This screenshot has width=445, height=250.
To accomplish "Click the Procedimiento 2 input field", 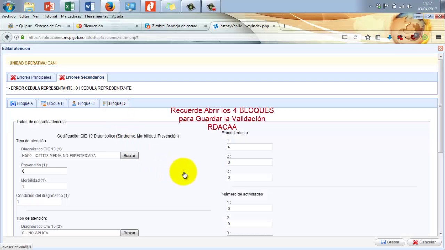I will [249, 162].
